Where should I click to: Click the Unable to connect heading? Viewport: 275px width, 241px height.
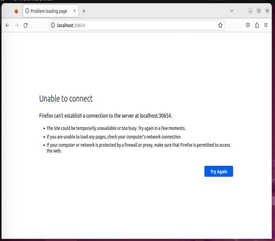coord(66,99)
